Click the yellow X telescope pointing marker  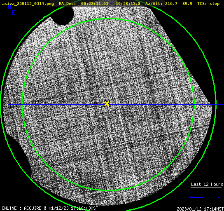point(107,103)
